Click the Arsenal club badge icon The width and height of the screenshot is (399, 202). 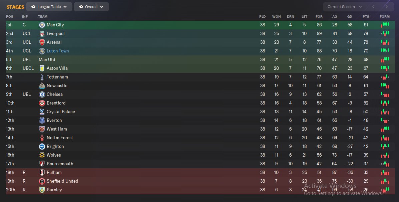point(42,42)
